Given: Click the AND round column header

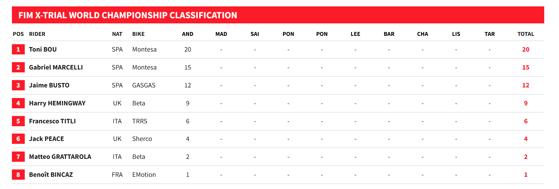Looking at the screenshot, I should point(188,34).
